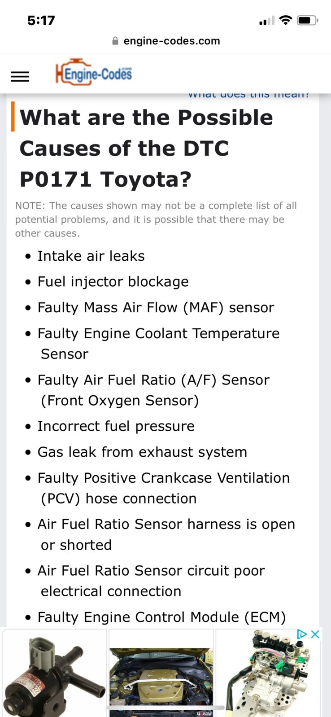Open the Toyota valve part ad thumbnail
Viewport: 331px width, 717px height.
(x=54, y=673)
